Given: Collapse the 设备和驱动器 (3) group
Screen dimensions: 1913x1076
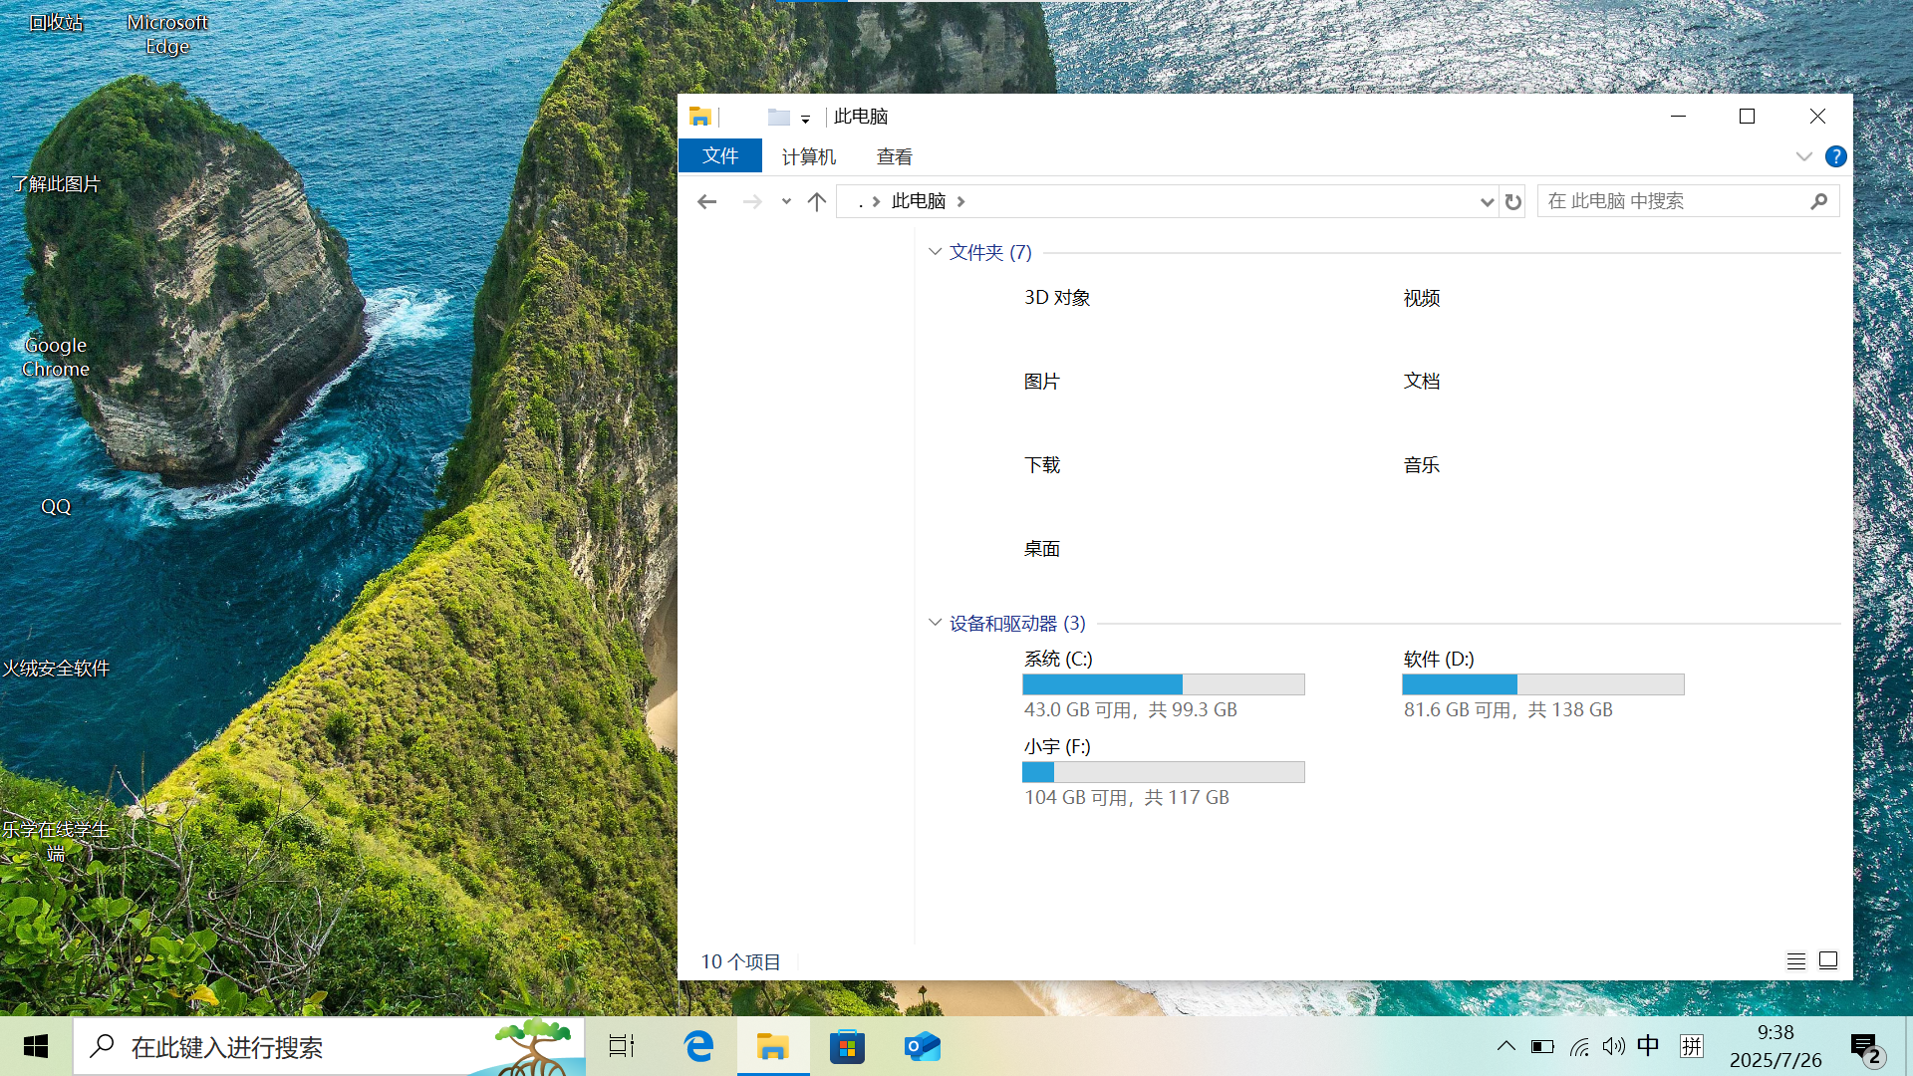Looking at the screenshot, I should tap(935, 623).
